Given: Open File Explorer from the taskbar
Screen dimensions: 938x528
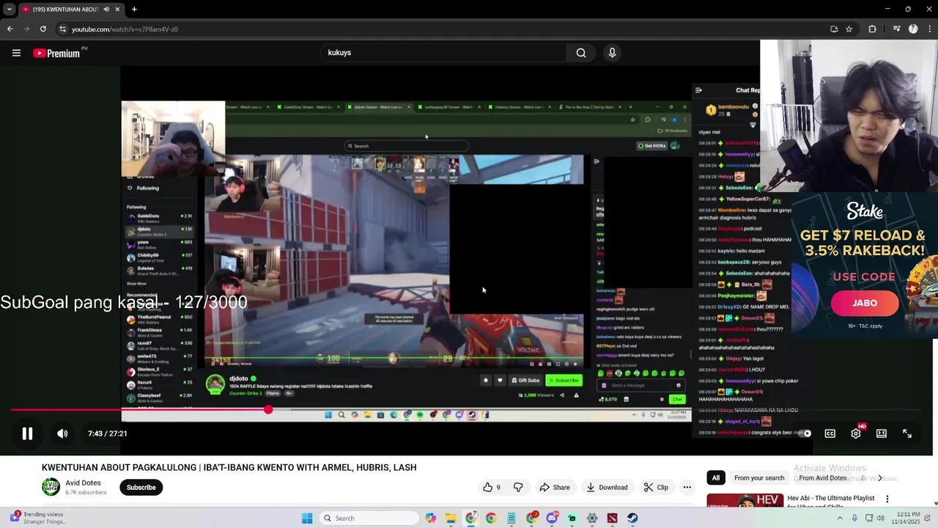Looking at the screenshot, I should point(451,518).
